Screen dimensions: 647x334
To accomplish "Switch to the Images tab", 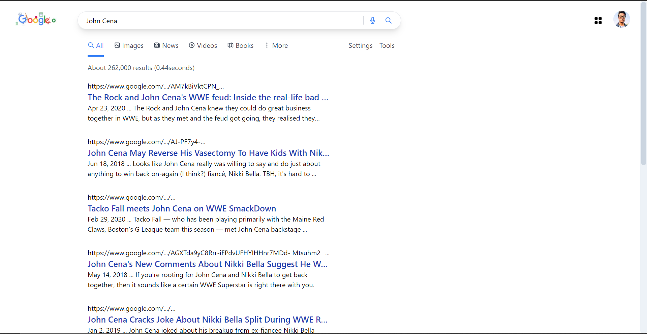I will tap(129, 45).
